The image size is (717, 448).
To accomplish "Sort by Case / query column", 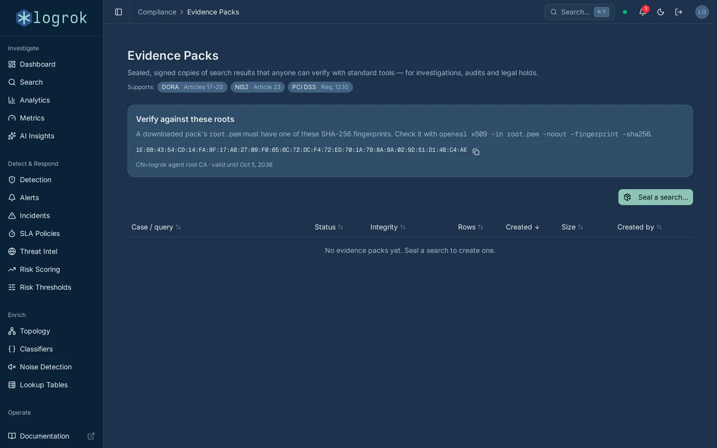I will (x=156, y=227).
